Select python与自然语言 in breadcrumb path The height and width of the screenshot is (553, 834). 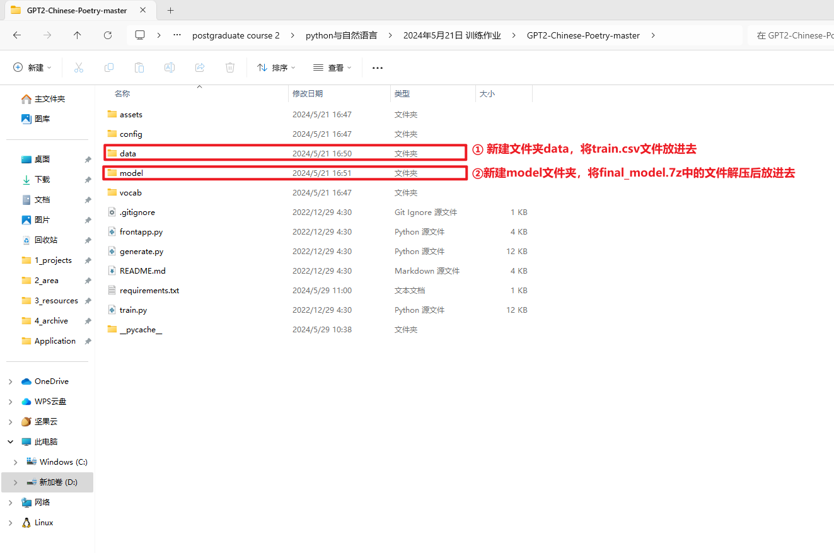(x=341, y=35)
